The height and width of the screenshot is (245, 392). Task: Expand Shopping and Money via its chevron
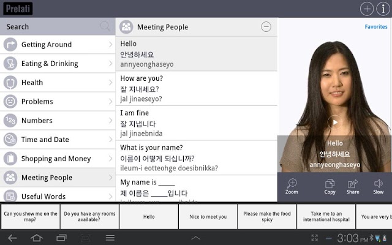(110, 159)
